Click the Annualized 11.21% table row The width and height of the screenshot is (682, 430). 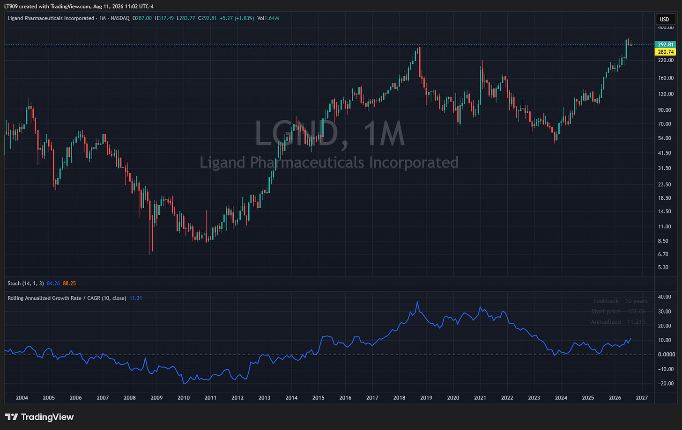[x=618, y=322]
